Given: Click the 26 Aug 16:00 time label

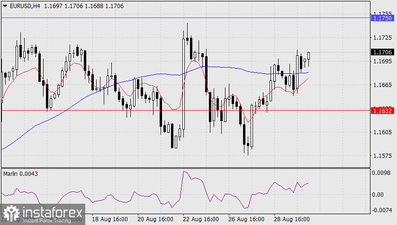Looking at the screenshot, I should click(246, 219).
